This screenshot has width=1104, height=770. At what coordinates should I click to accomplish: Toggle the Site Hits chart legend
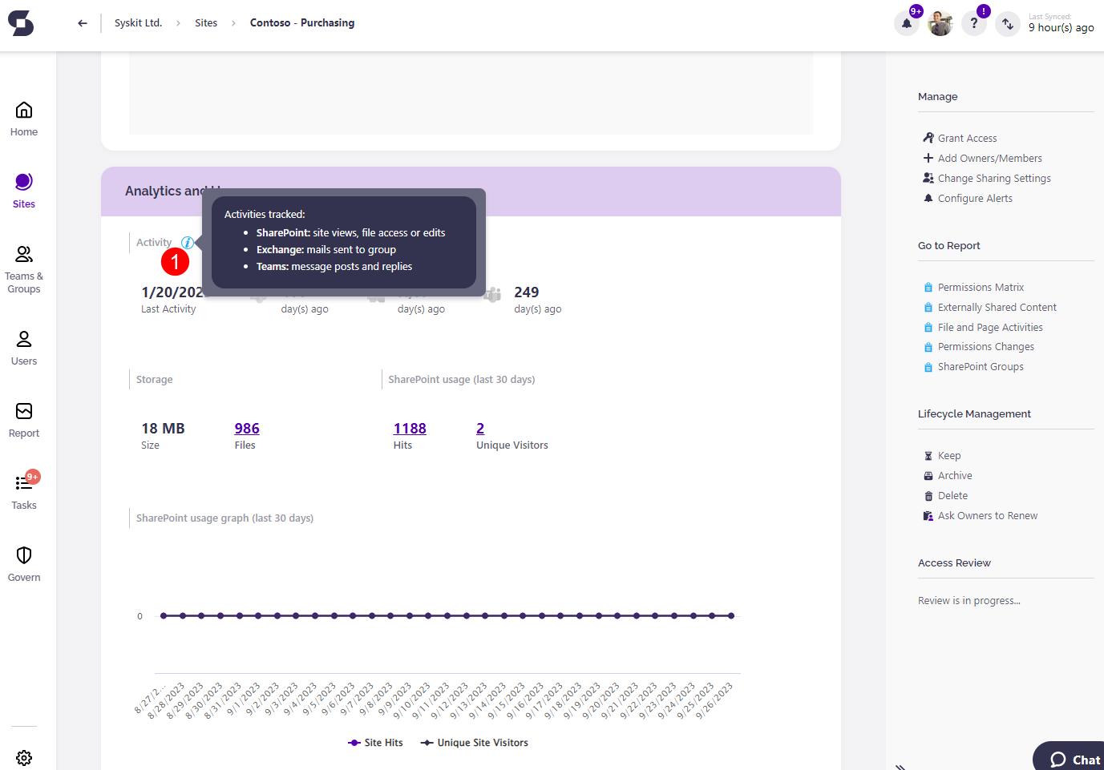(x=375, y=742)
